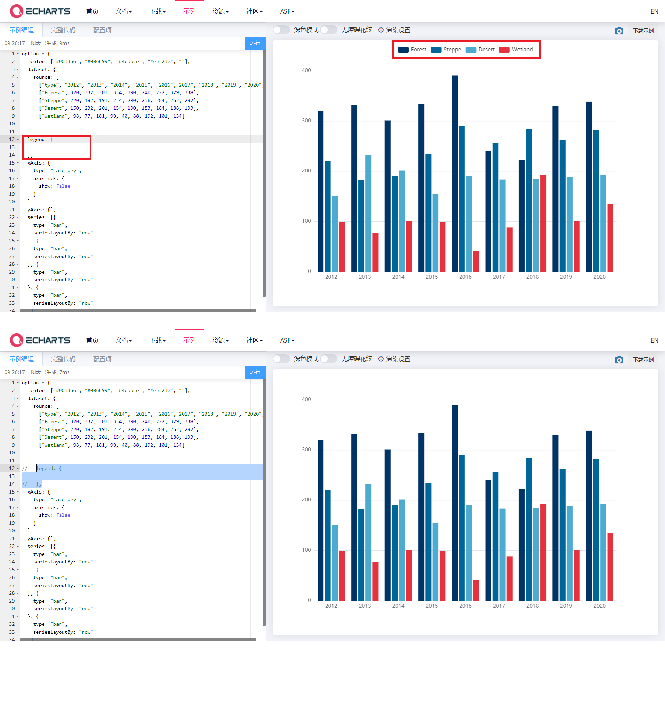Image resolution: width=665 pixels, height=702 pixels.
Task: Click the ECharts logo in bottom header
Action: click(x=40, y=340)
